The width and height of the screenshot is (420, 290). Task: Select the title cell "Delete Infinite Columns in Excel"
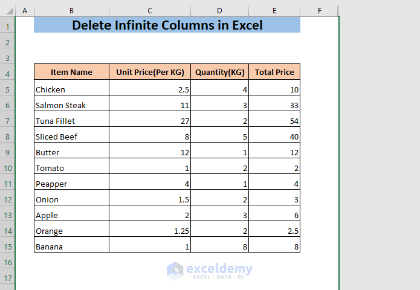(x=167, y=25)
